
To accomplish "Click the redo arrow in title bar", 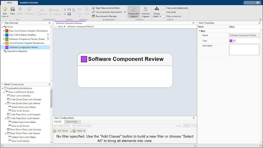I will coord(252,3).
